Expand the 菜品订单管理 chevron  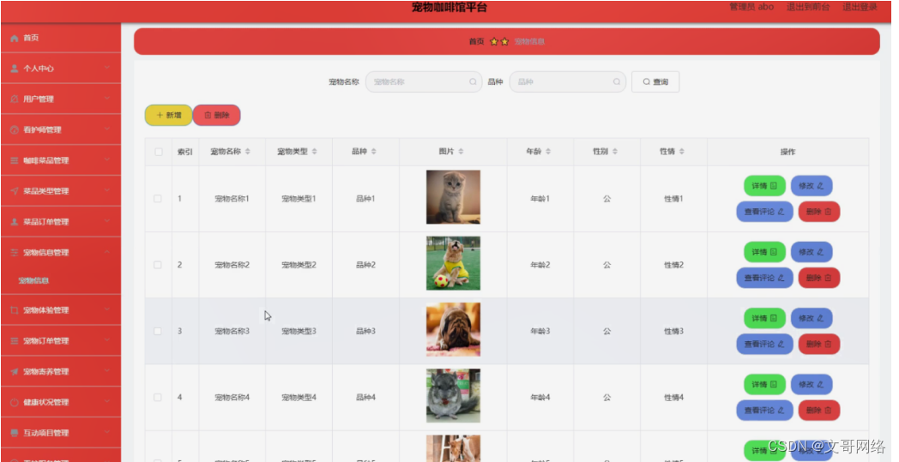107,221
